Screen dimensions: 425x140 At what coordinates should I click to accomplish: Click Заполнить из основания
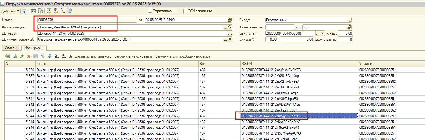click(134, 56)
